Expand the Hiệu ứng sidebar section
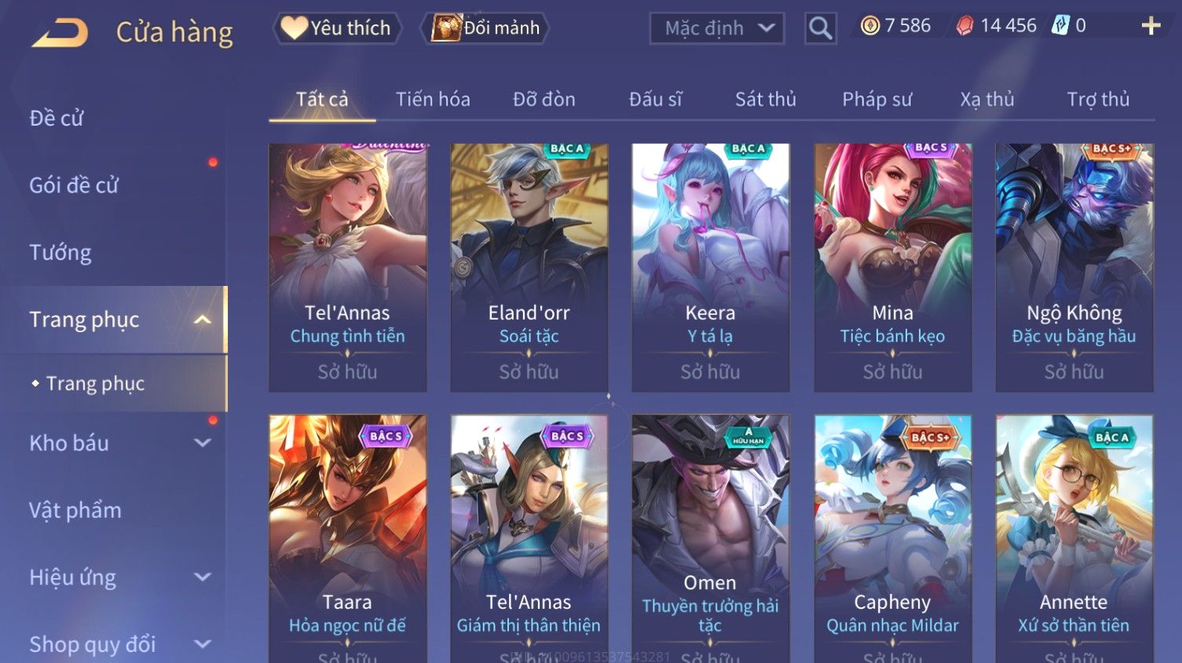Image resolution: width=1182 pixels, height=663 pixels. pos(203,577)
